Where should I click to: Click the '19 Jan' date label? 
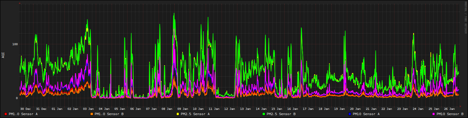coord(340,109)
